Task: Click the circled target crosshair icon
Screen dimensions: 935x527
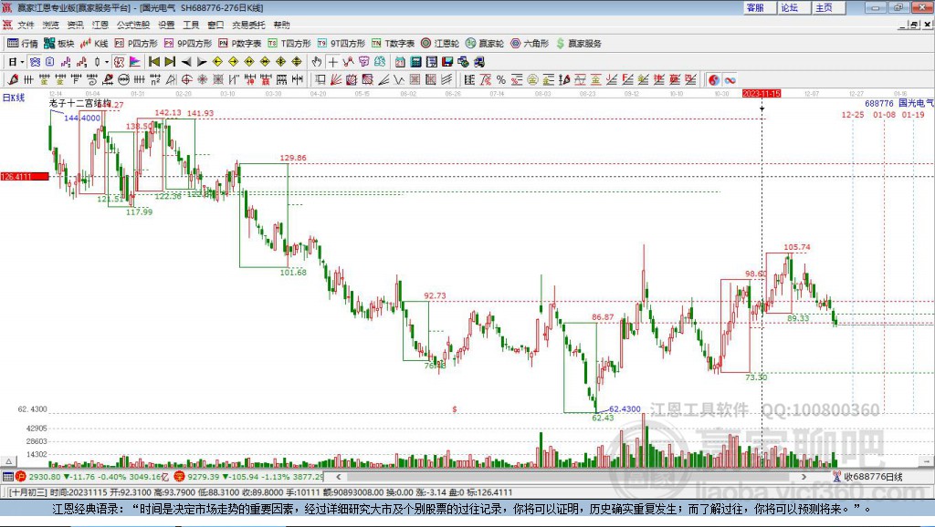Action: (x=186, y=80)
